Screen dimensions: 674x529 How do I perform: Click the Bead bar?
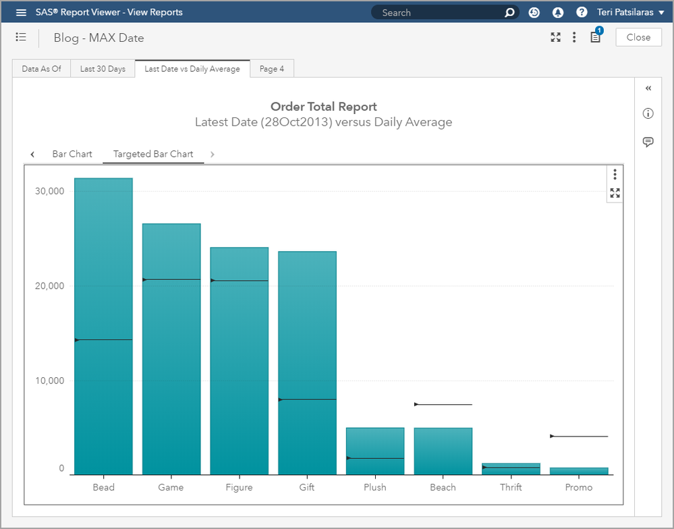(104, 326)
